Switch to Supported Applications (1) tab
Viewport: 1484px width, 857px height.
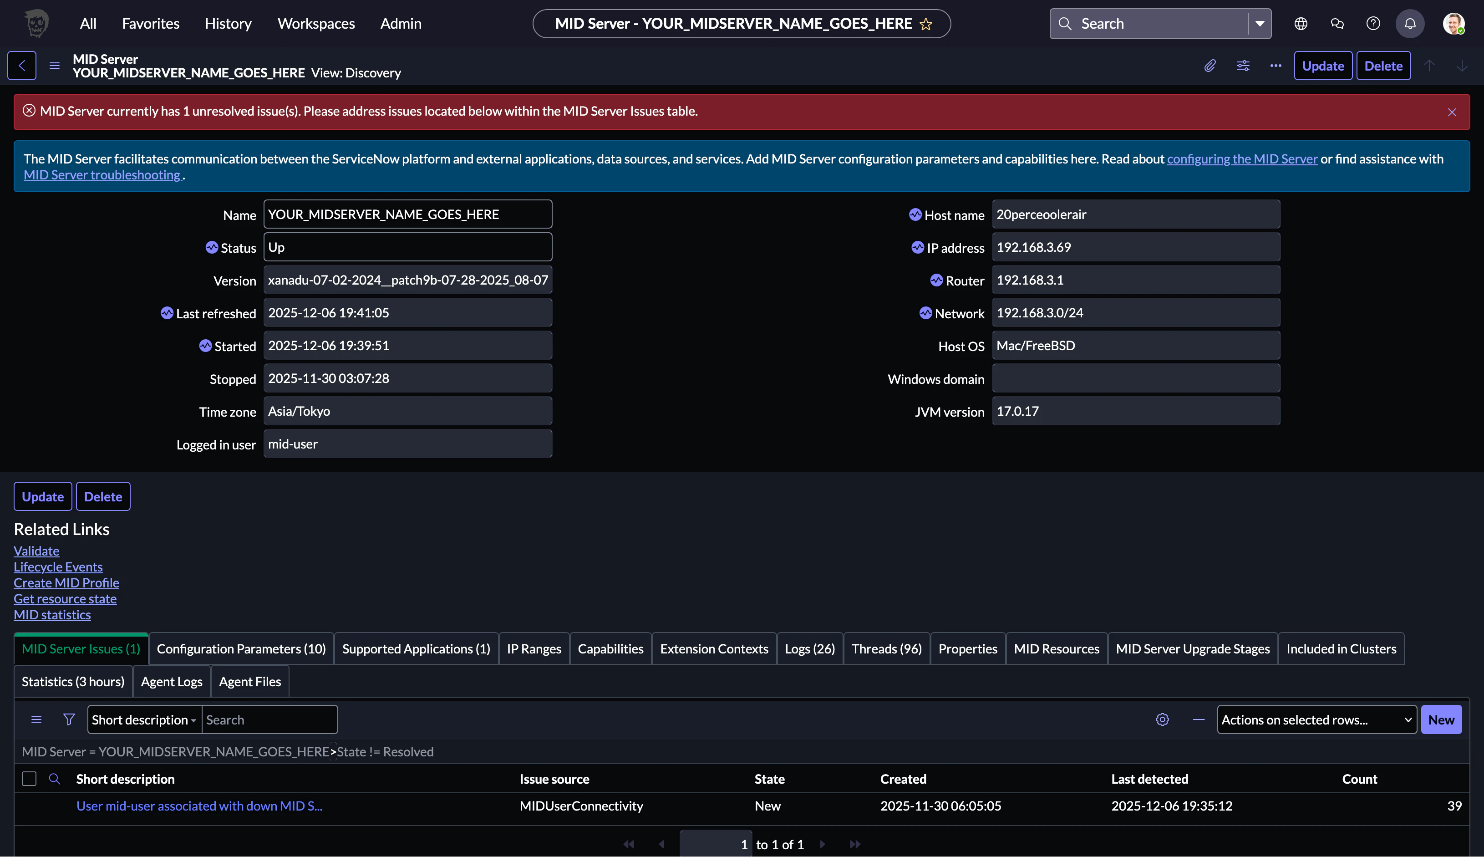416,648
